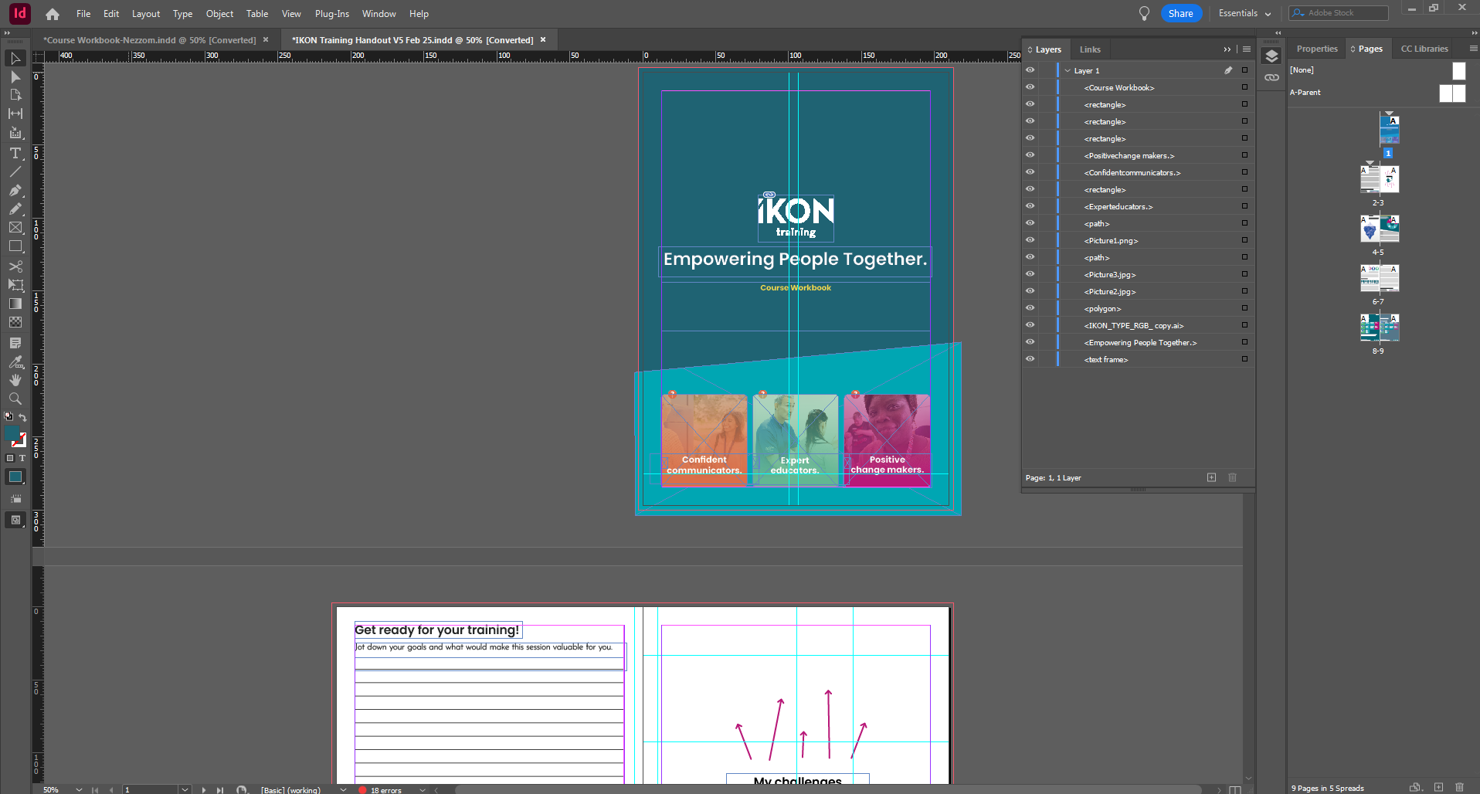Hide the Layer 1 layer
Viewport: 1480px width, 794px height.
(x=1030, y=70)
